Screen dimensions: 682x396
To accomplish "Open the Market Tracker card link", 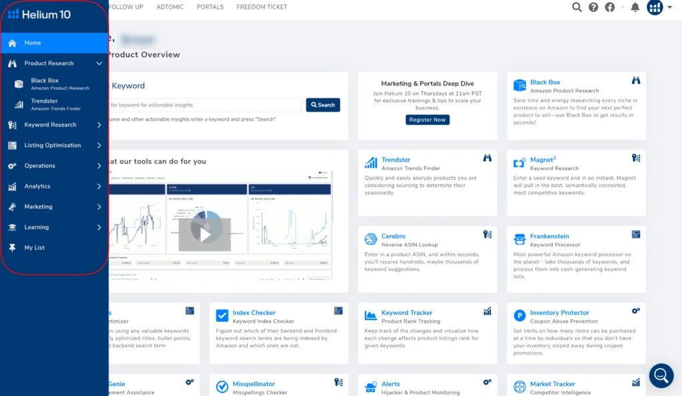I will click(x=552, y=384).
